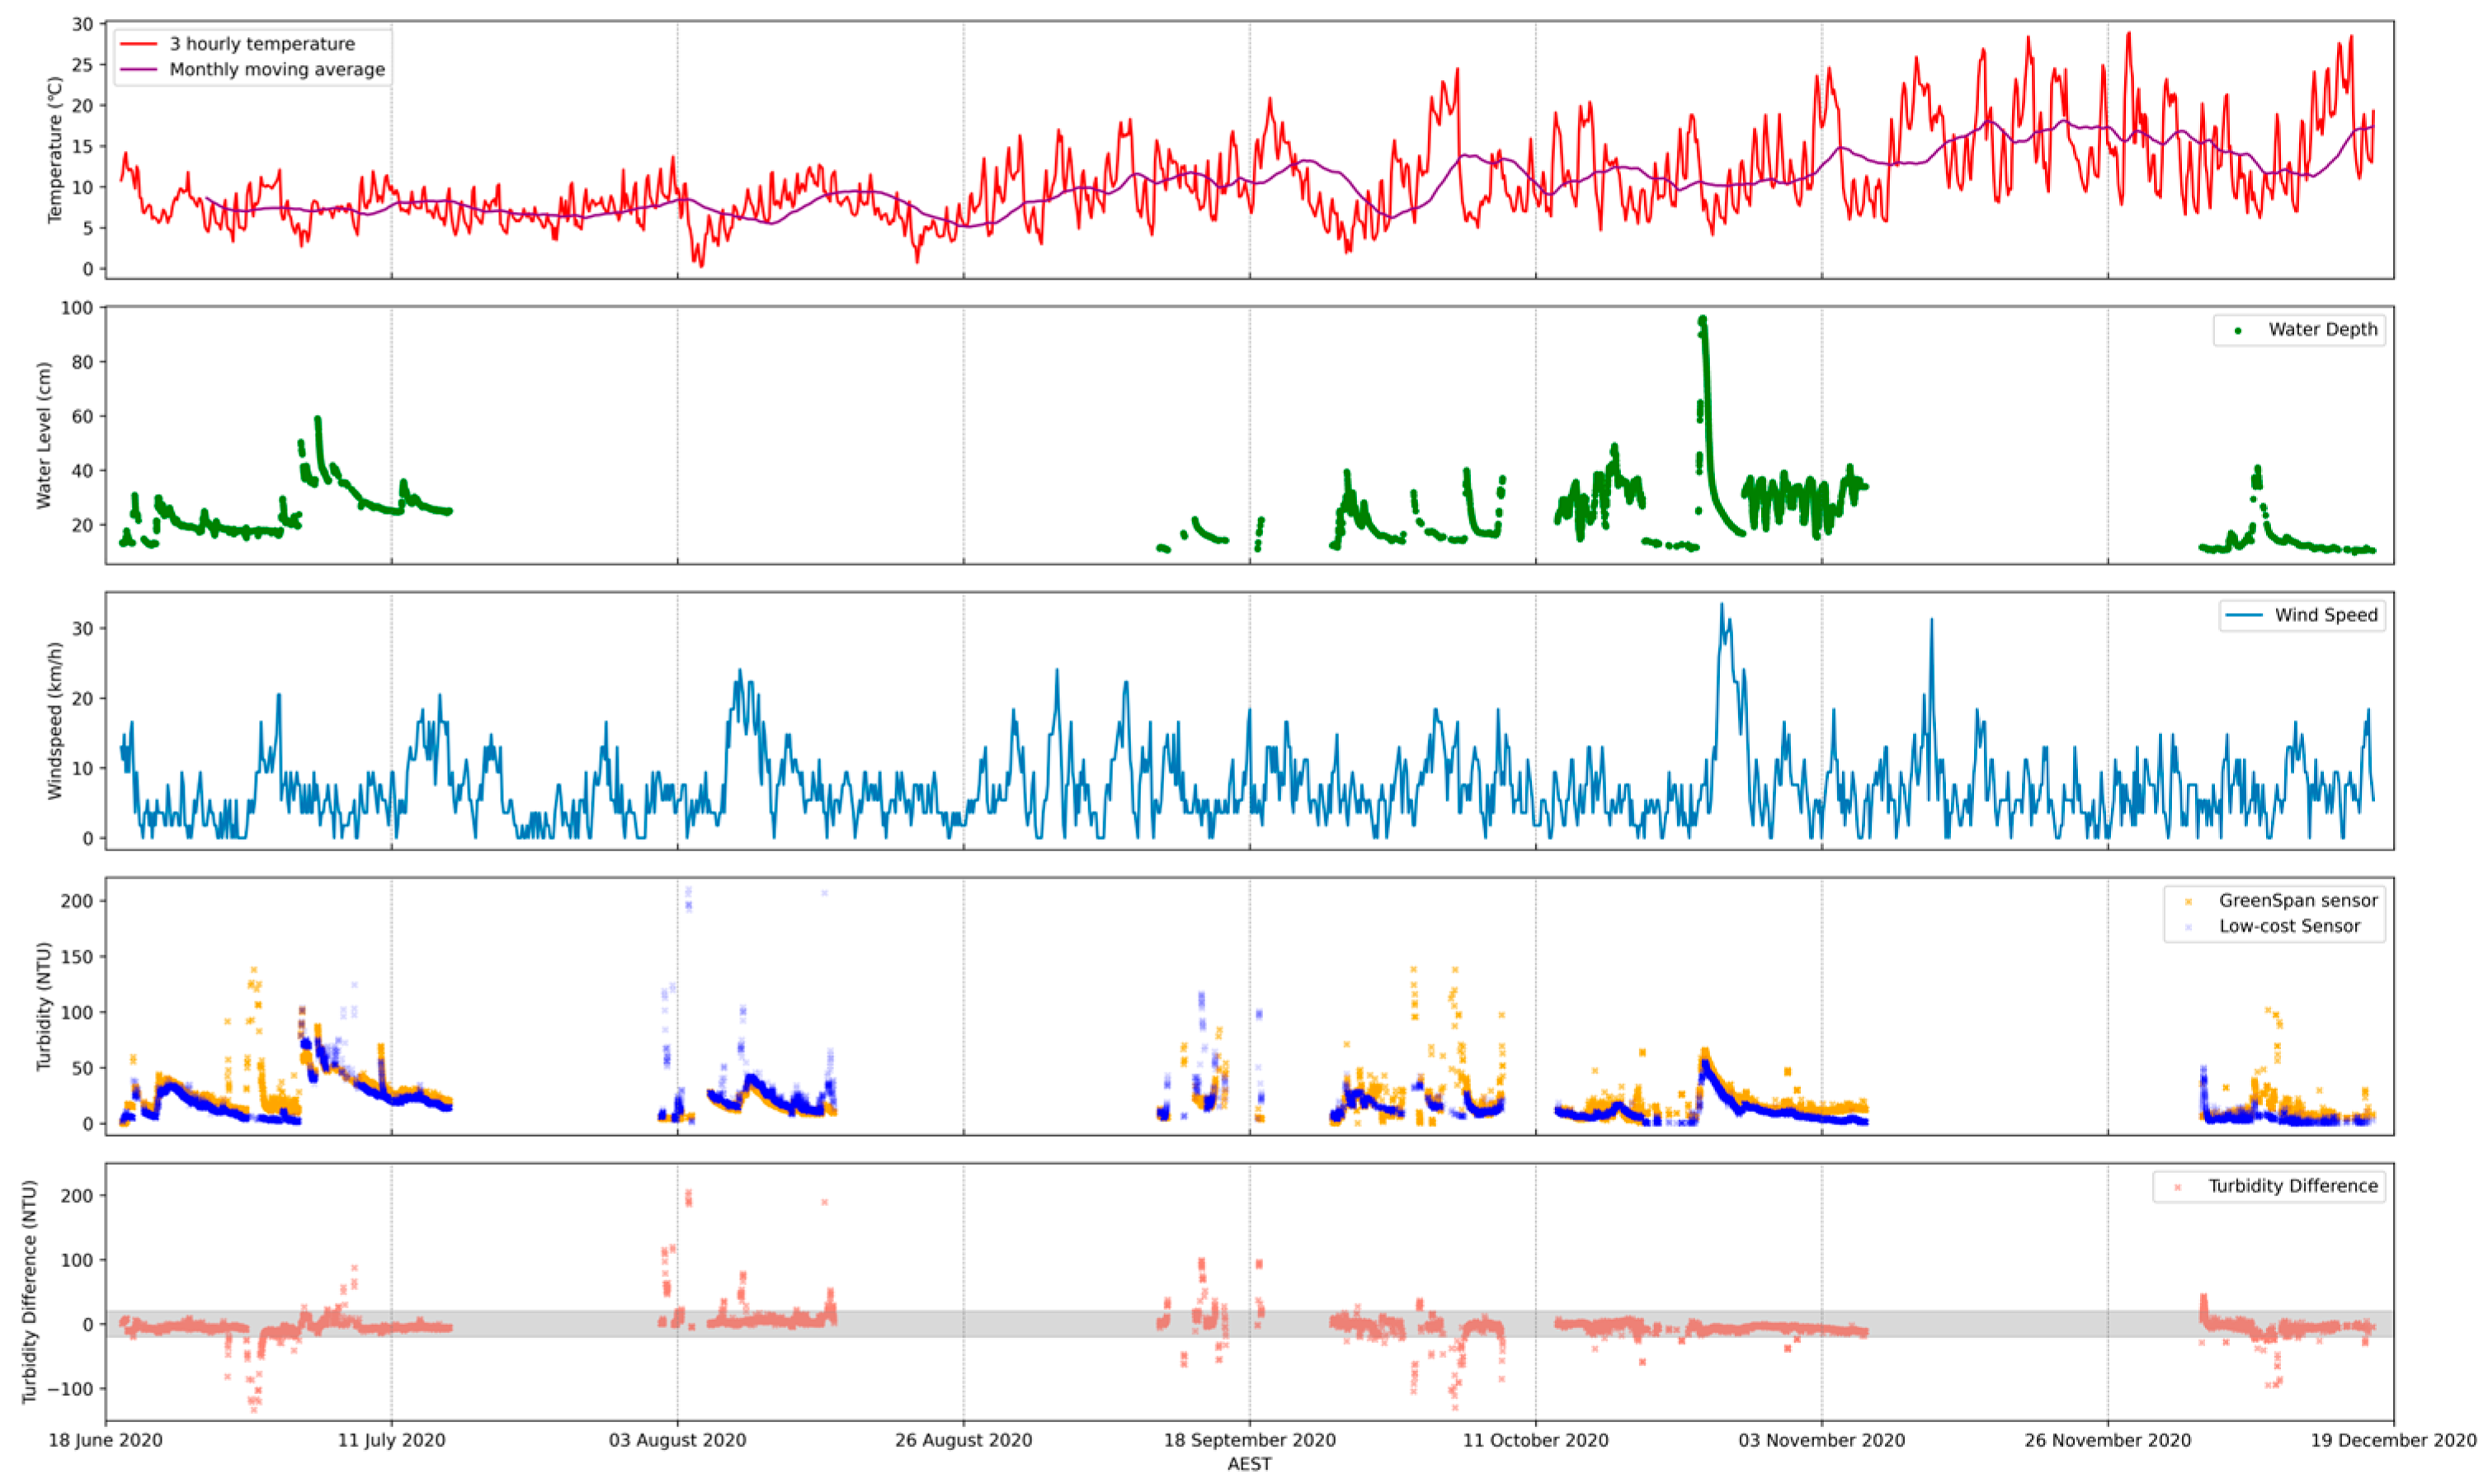Click the '03 August 2020' date tick label
Viewport: 2488px width, 1484px height.
[x=677, y=1440]
